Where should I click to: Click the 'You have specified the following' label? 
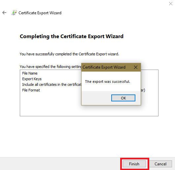pos(51,67)
